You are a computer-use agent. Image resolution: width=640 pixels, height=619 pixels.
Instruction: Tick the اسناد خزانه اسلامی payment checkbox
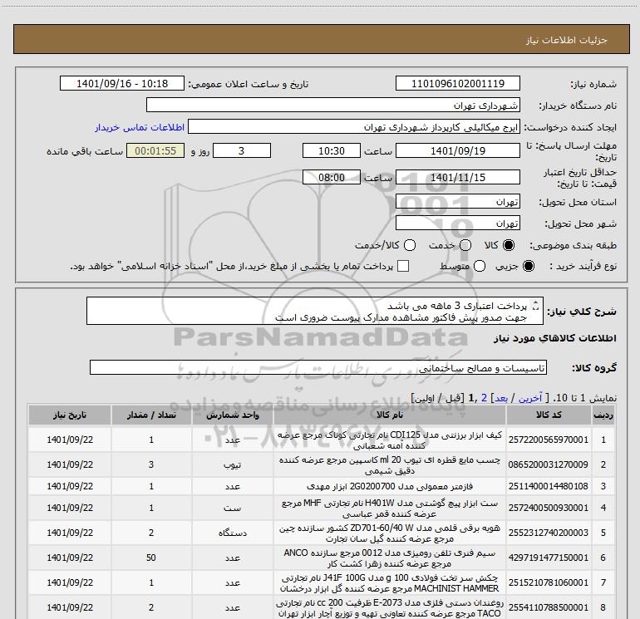tap(403, 266)
